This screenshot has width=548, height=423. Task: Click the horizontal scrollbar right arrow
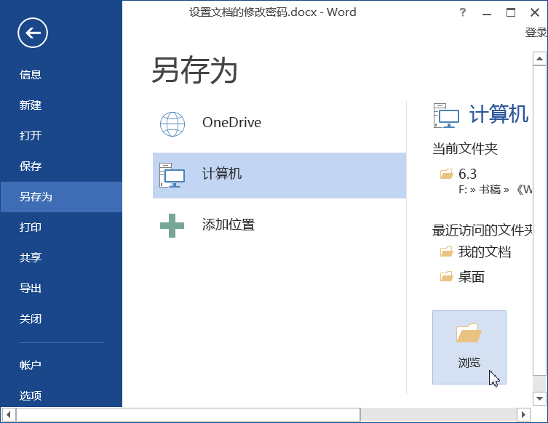[523, 414]
